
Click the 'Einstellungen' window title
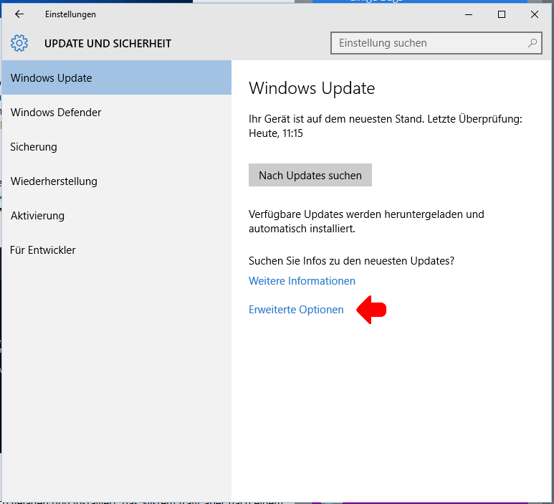tap(70, 14)
